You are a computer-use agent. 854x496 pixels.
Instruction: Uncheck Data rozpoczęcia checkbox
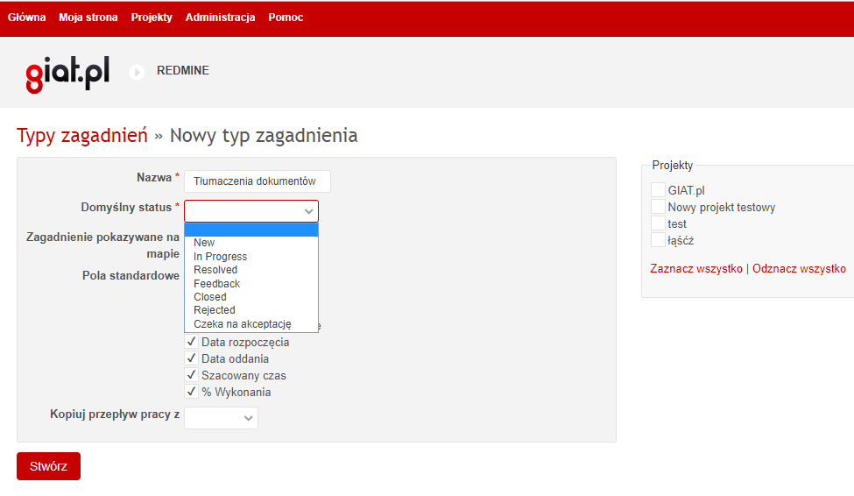(191, 342)
